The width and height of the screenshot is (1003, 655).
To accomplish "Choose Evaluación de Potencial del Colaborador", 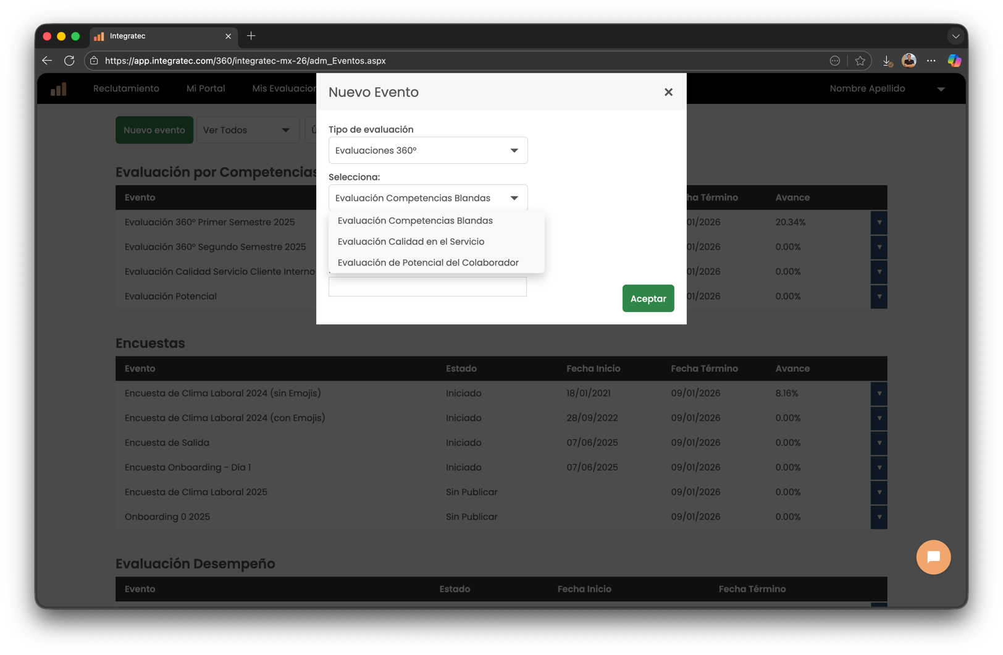I will [427, 263].
